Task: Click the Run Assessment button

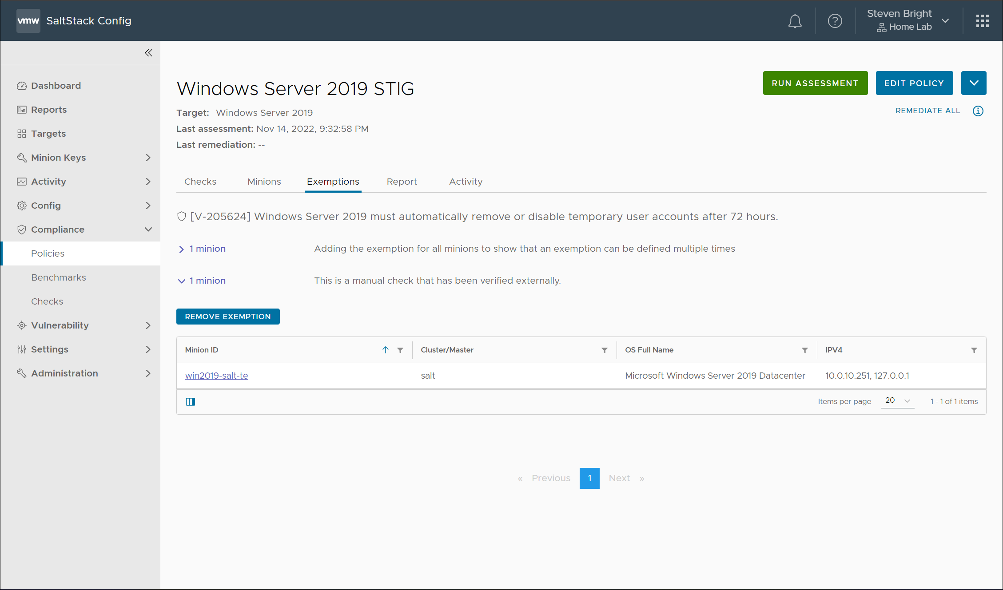Action: 815,83
